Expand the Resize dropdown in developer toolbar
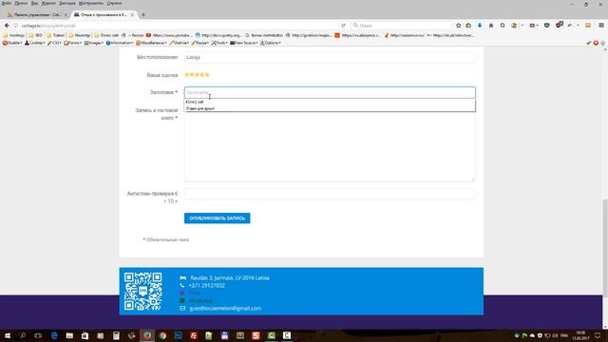 (200, 43)
